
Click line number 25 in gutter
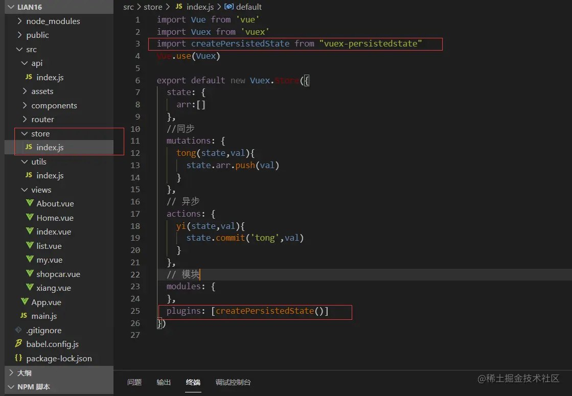pyautogui.click(x=135, y=311)
